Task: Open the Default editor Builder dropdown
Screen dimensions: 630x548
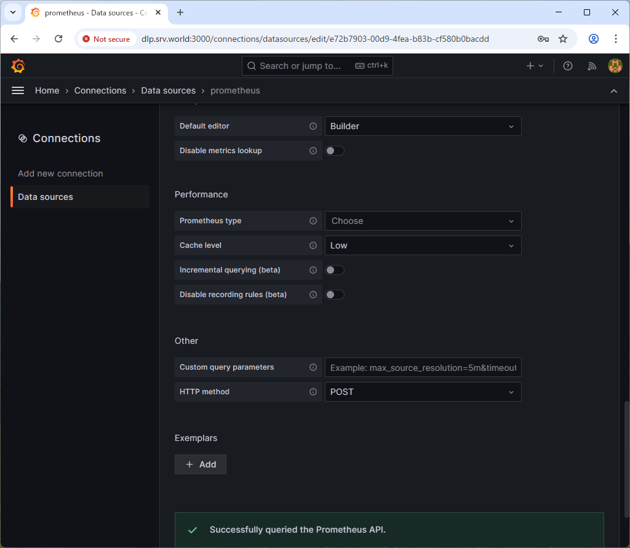Action: click(423, 126)
